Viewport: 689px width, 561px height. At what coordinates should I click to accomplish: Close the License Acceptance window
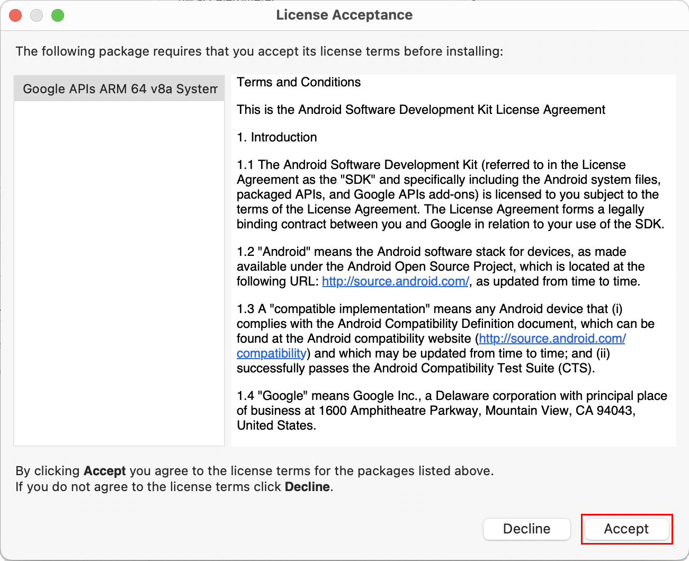[x=16, y=15]
